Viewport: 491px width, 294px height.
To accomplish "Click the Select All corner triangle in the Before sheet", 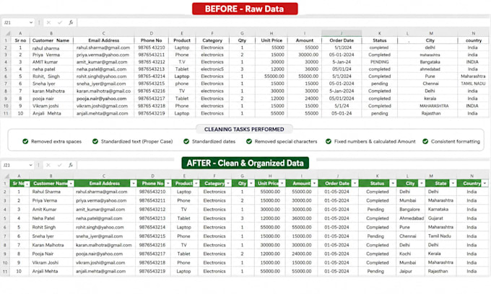I will click(8, 33).
